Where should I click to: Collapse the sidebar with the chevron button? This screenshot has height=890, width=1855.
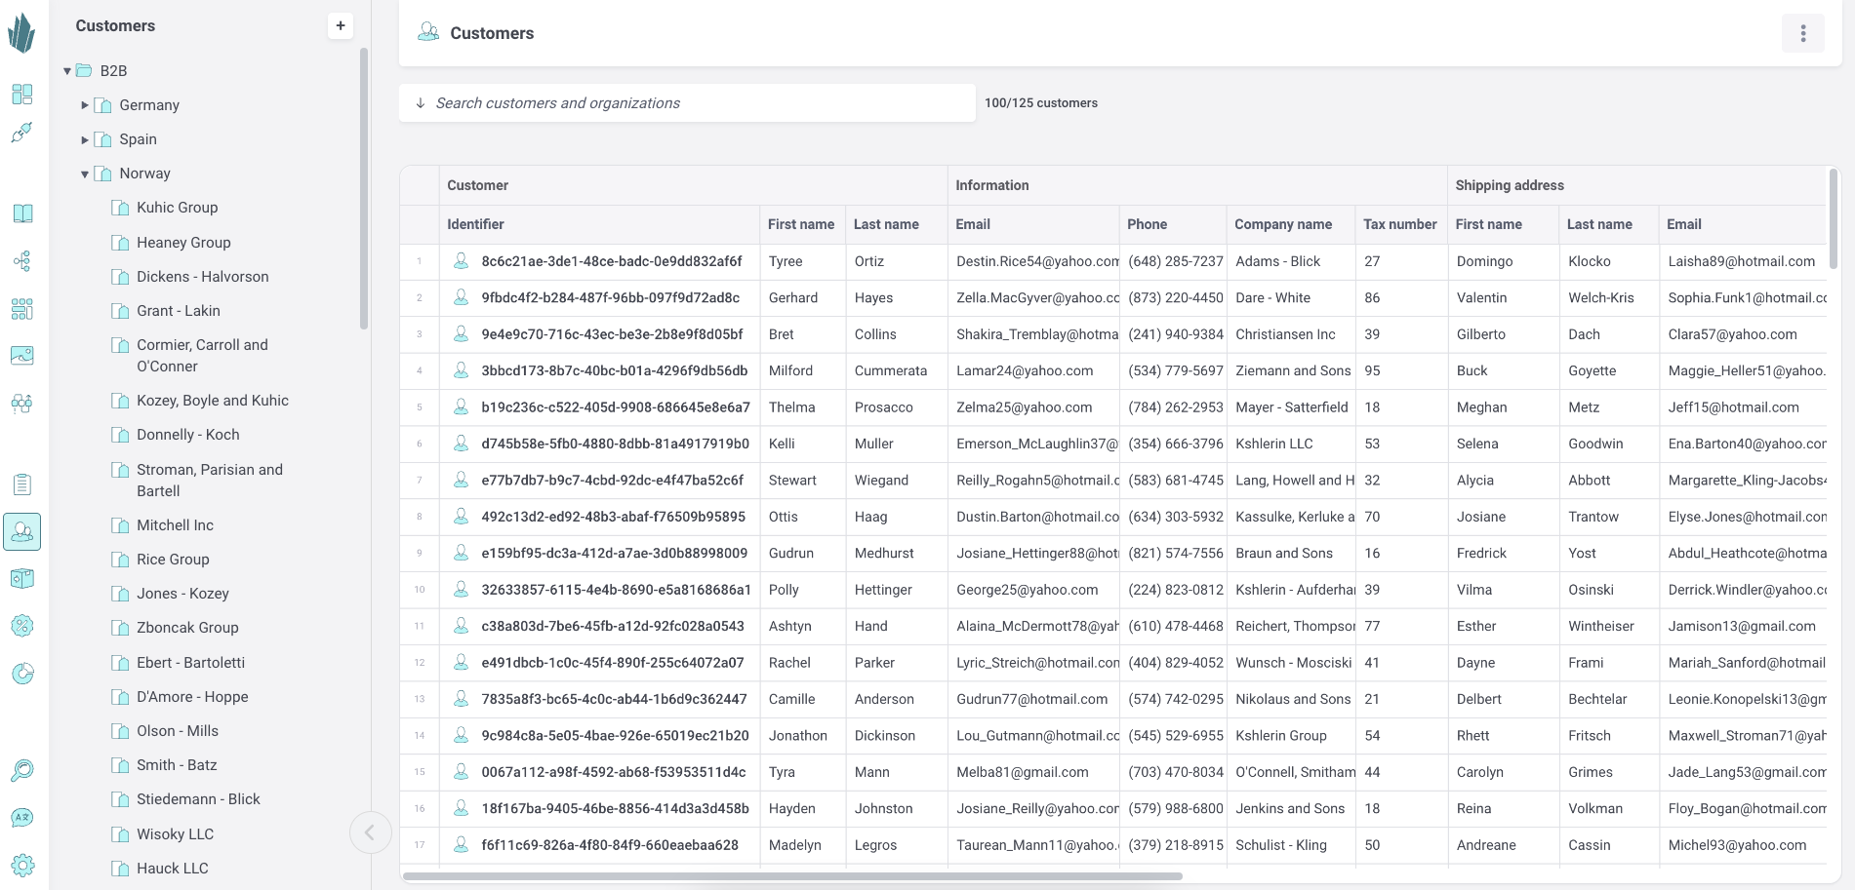click(370, 832)
